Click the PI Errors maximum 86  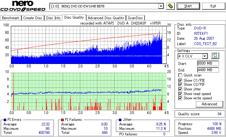[x=47, y=129]
